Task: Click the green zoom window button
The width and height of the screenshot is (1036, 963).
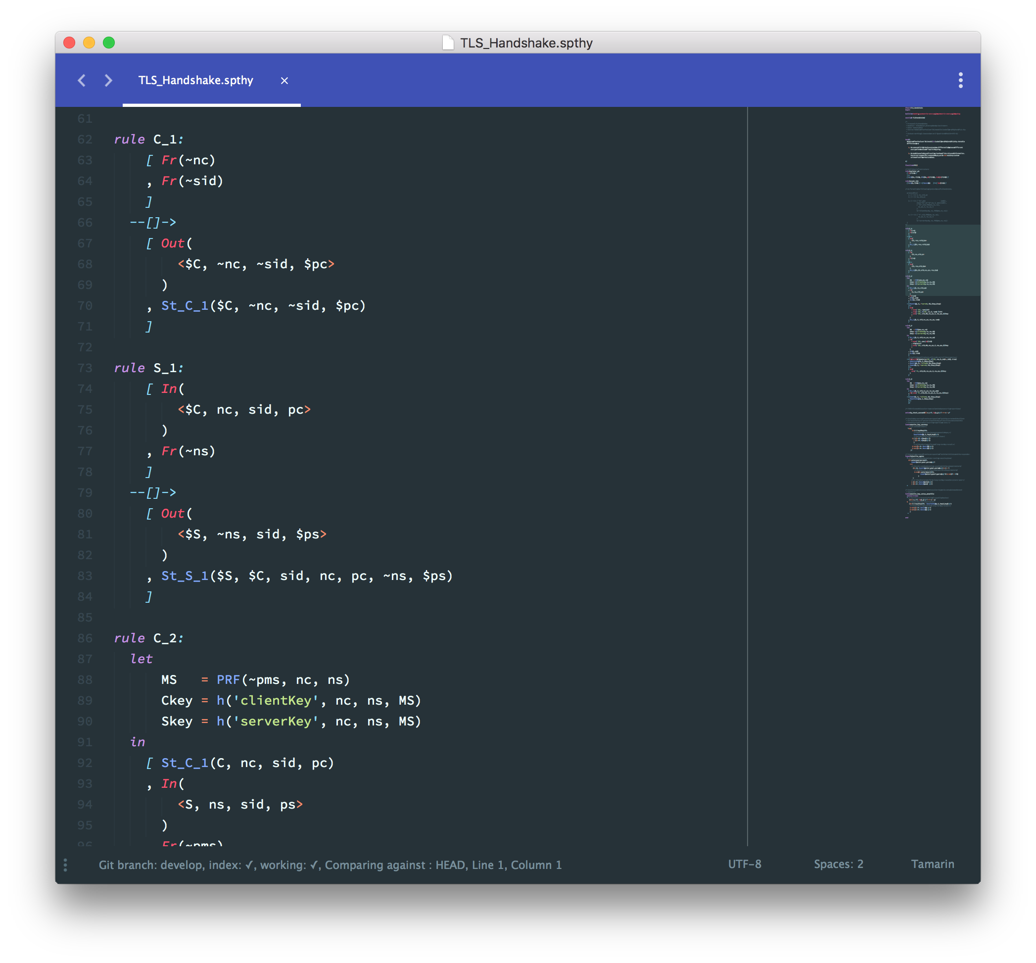Action: [109, 43]
